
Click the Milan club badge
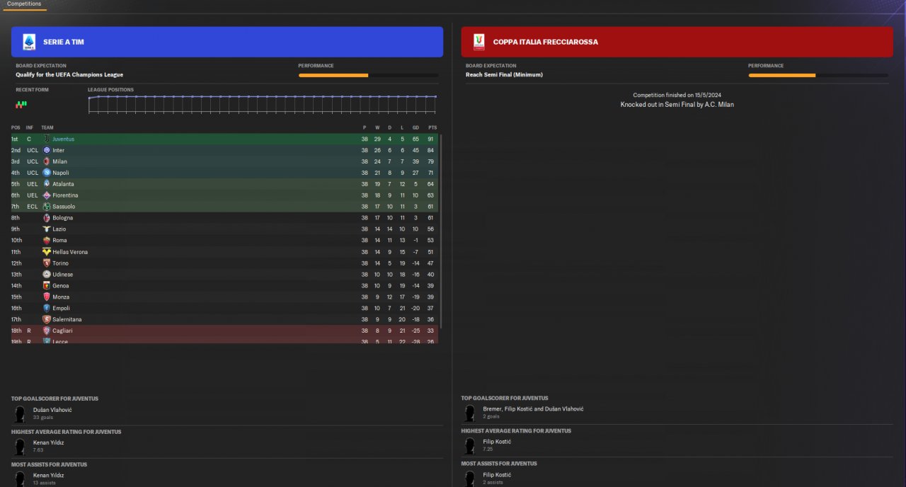coord(47,161)
